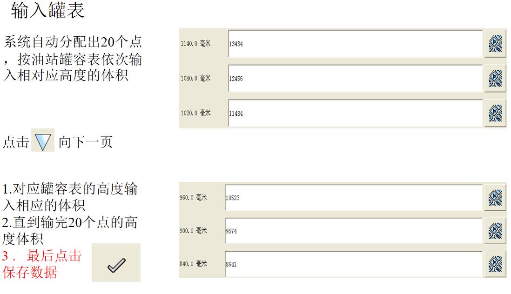Click keypad icon next to 1020.0 毫米 field
Screen dimensions: 511x294
coord(495,114)
